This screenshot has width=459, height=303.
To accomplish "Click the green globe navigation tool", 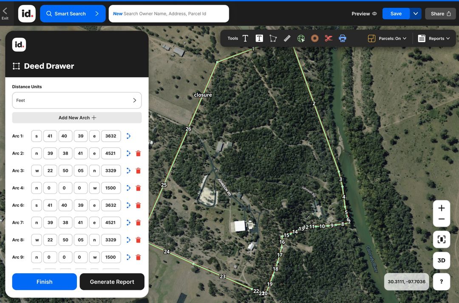I will (301, 38).
